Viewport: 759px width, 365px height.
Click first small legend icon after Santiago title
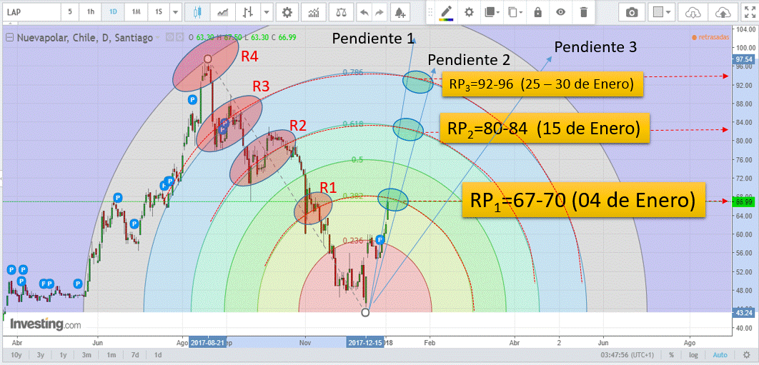point(170,37)
